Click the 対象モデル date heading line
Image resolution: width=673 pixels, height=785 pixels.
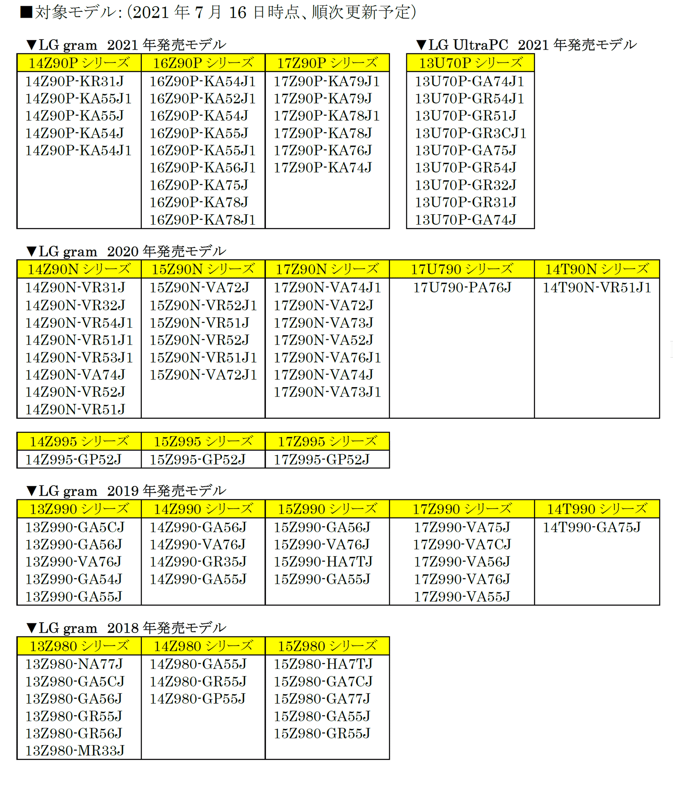218,12
